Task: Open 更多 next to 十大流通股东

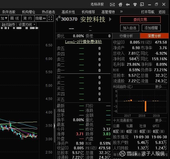Action: [x=161, y=120]
